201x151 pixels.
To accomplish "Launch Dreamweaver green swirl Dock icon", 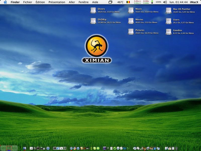I will click(x=115, y=148).
